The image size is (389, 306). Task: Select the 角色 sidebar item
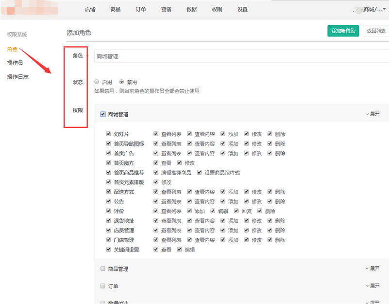pyautogui.click(x=12, y=49)
